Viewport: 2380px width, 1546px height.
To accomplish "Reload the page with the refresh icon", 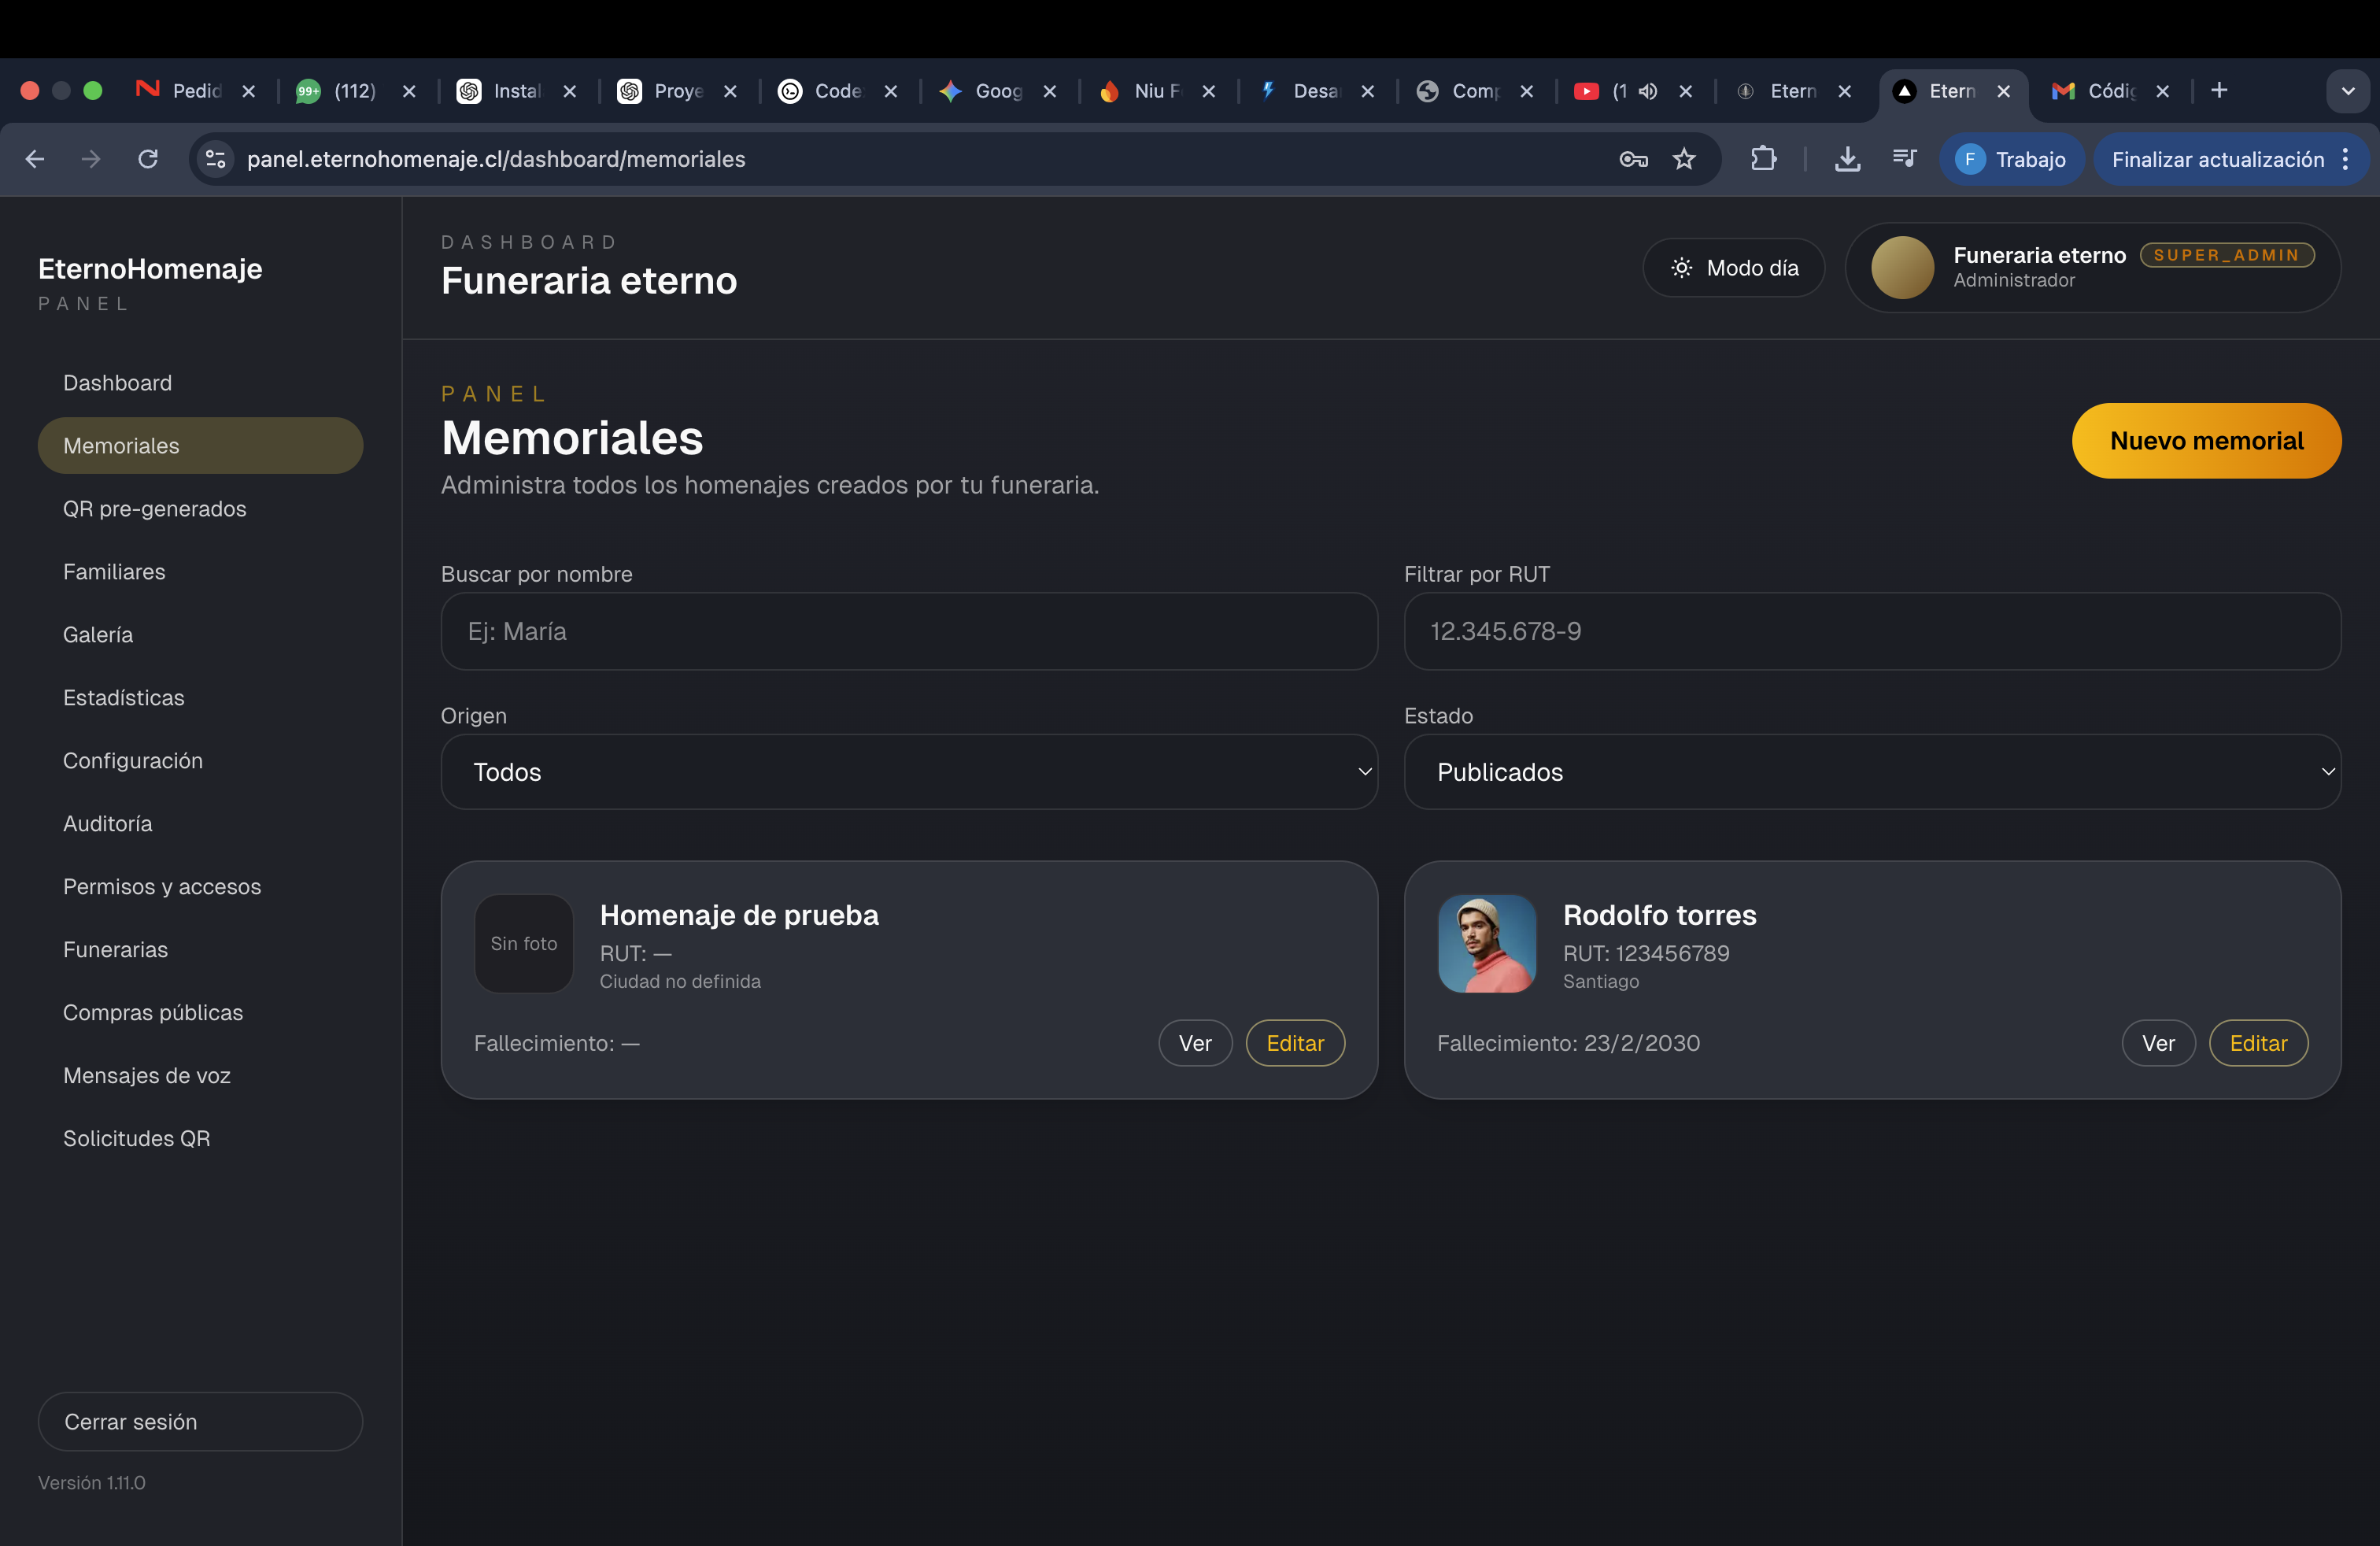I will click(148, 159).
